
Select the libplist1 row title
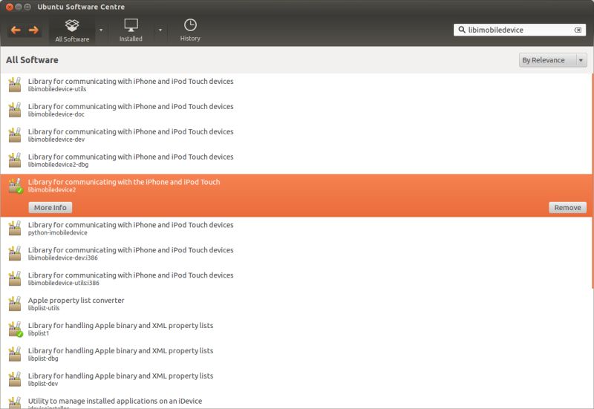120,326
